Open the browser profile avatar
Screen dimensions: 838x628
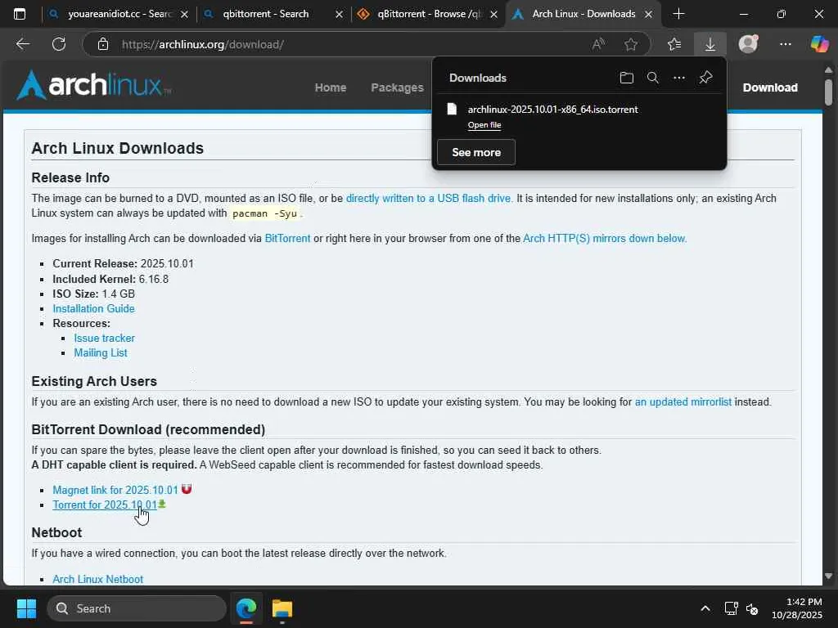click(748, 44)
